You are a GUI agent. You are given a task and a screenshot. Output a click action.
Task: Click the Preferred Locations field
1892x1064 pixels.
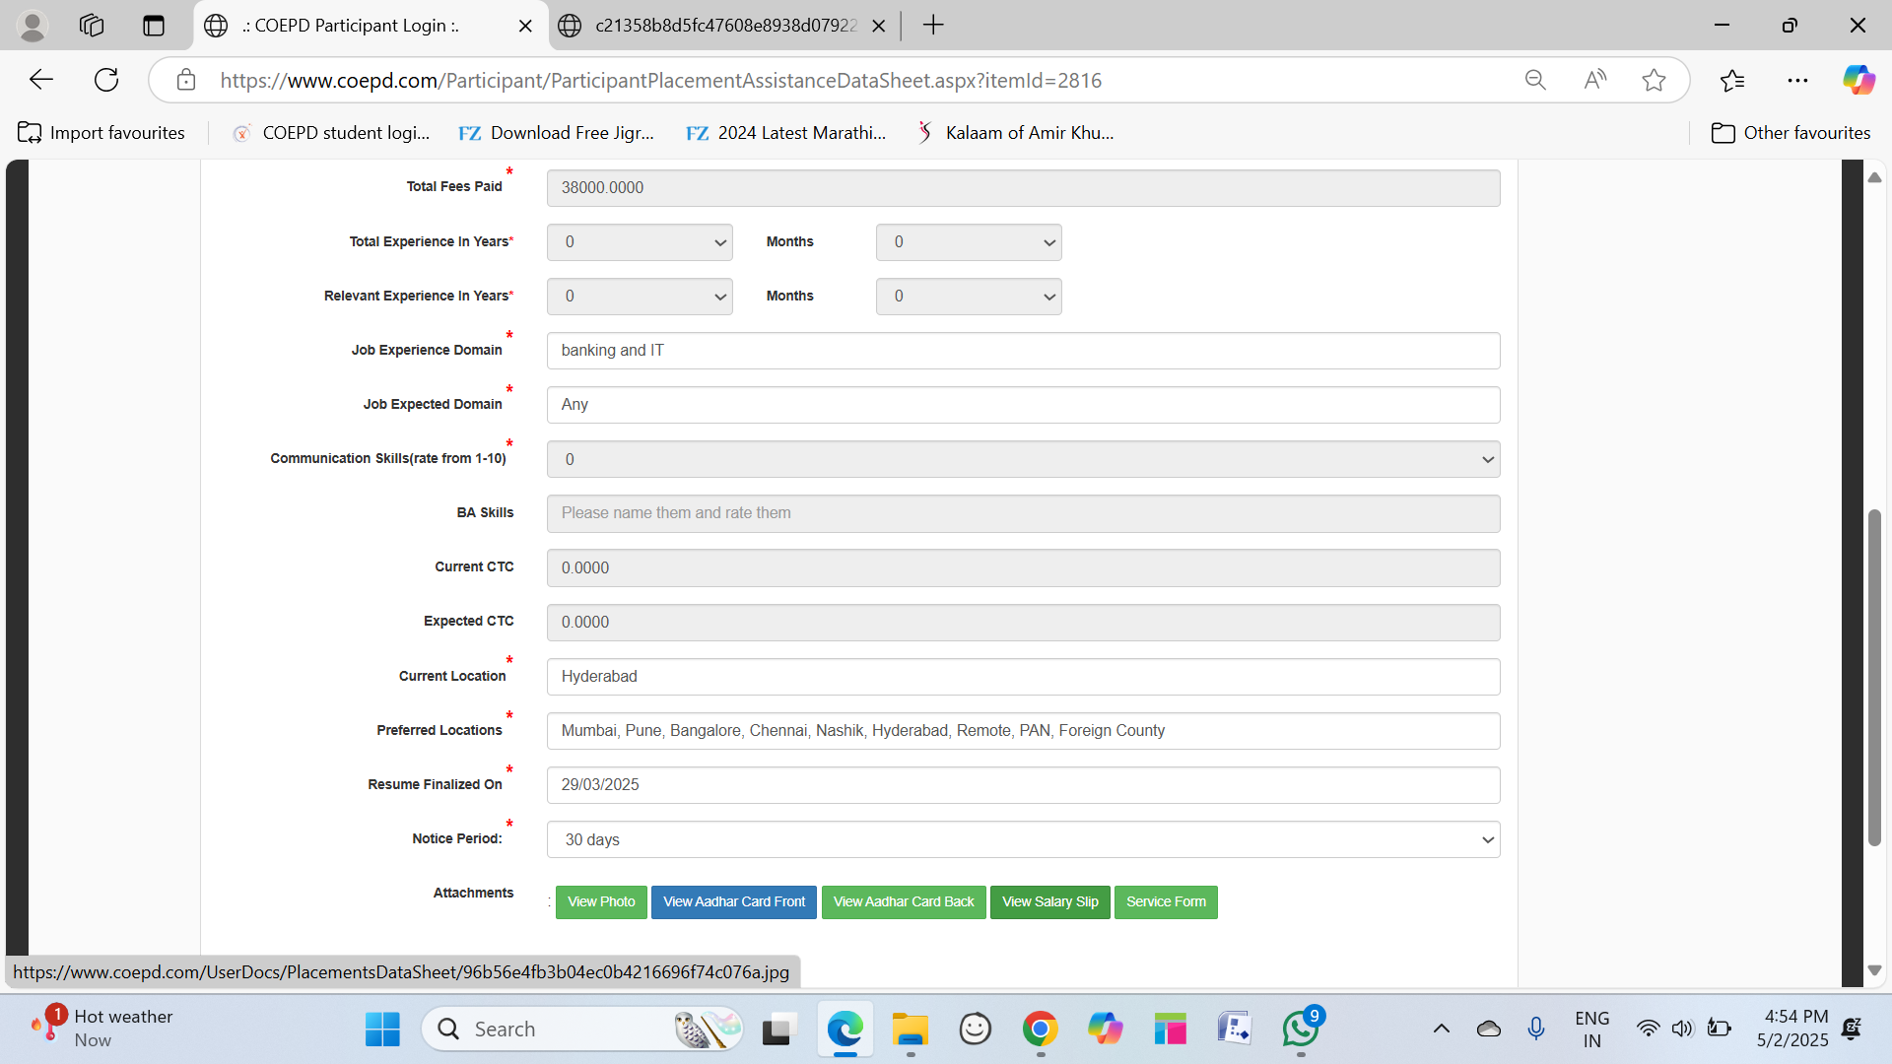click(x=1023, y=731)
